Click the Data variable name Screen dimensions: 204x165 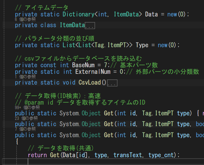pyautogui.click(x=151, y=14)
